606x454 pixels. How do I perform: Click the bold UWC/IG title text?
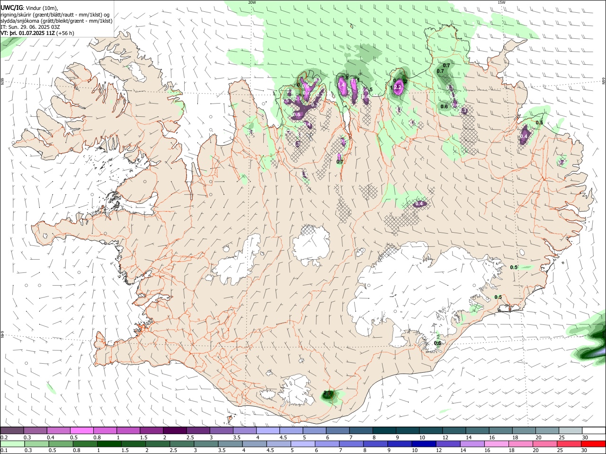pos(11,8)
